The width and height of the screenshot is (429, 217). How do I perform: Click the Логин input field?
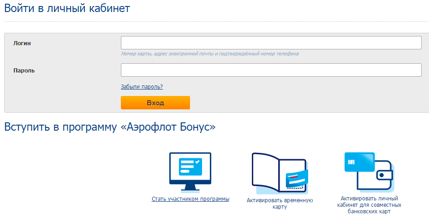click(x=271, y=43)
